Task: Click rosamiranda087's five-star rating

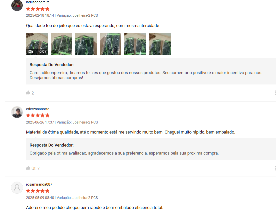Action: 38,191
